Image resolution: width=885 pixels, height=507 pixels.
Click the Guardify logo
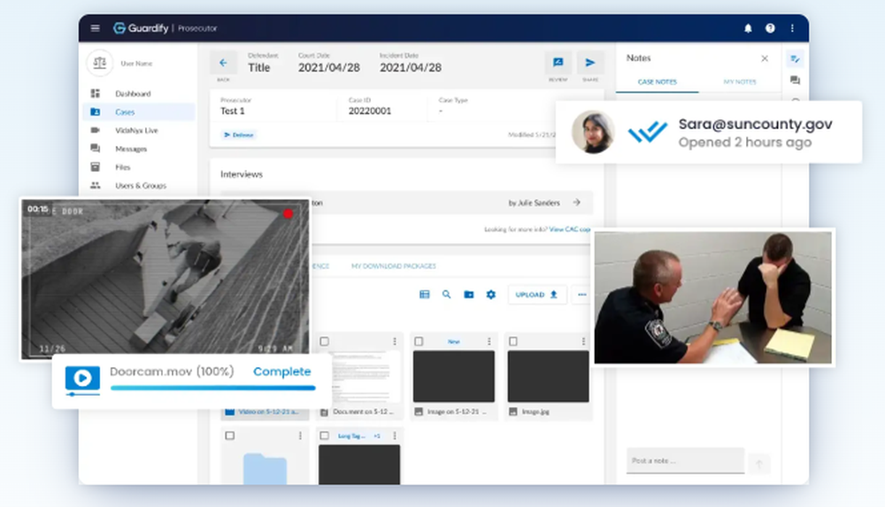coord(141,27)
